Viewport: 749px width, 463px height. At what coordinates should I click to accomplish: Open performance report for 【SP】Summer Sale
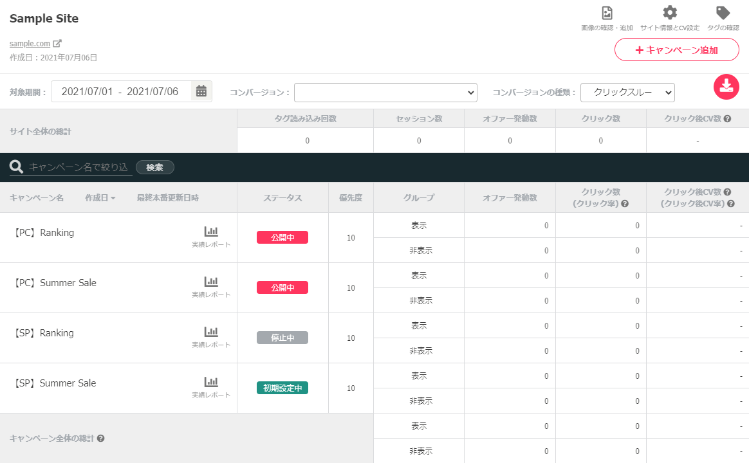point(211,382)
